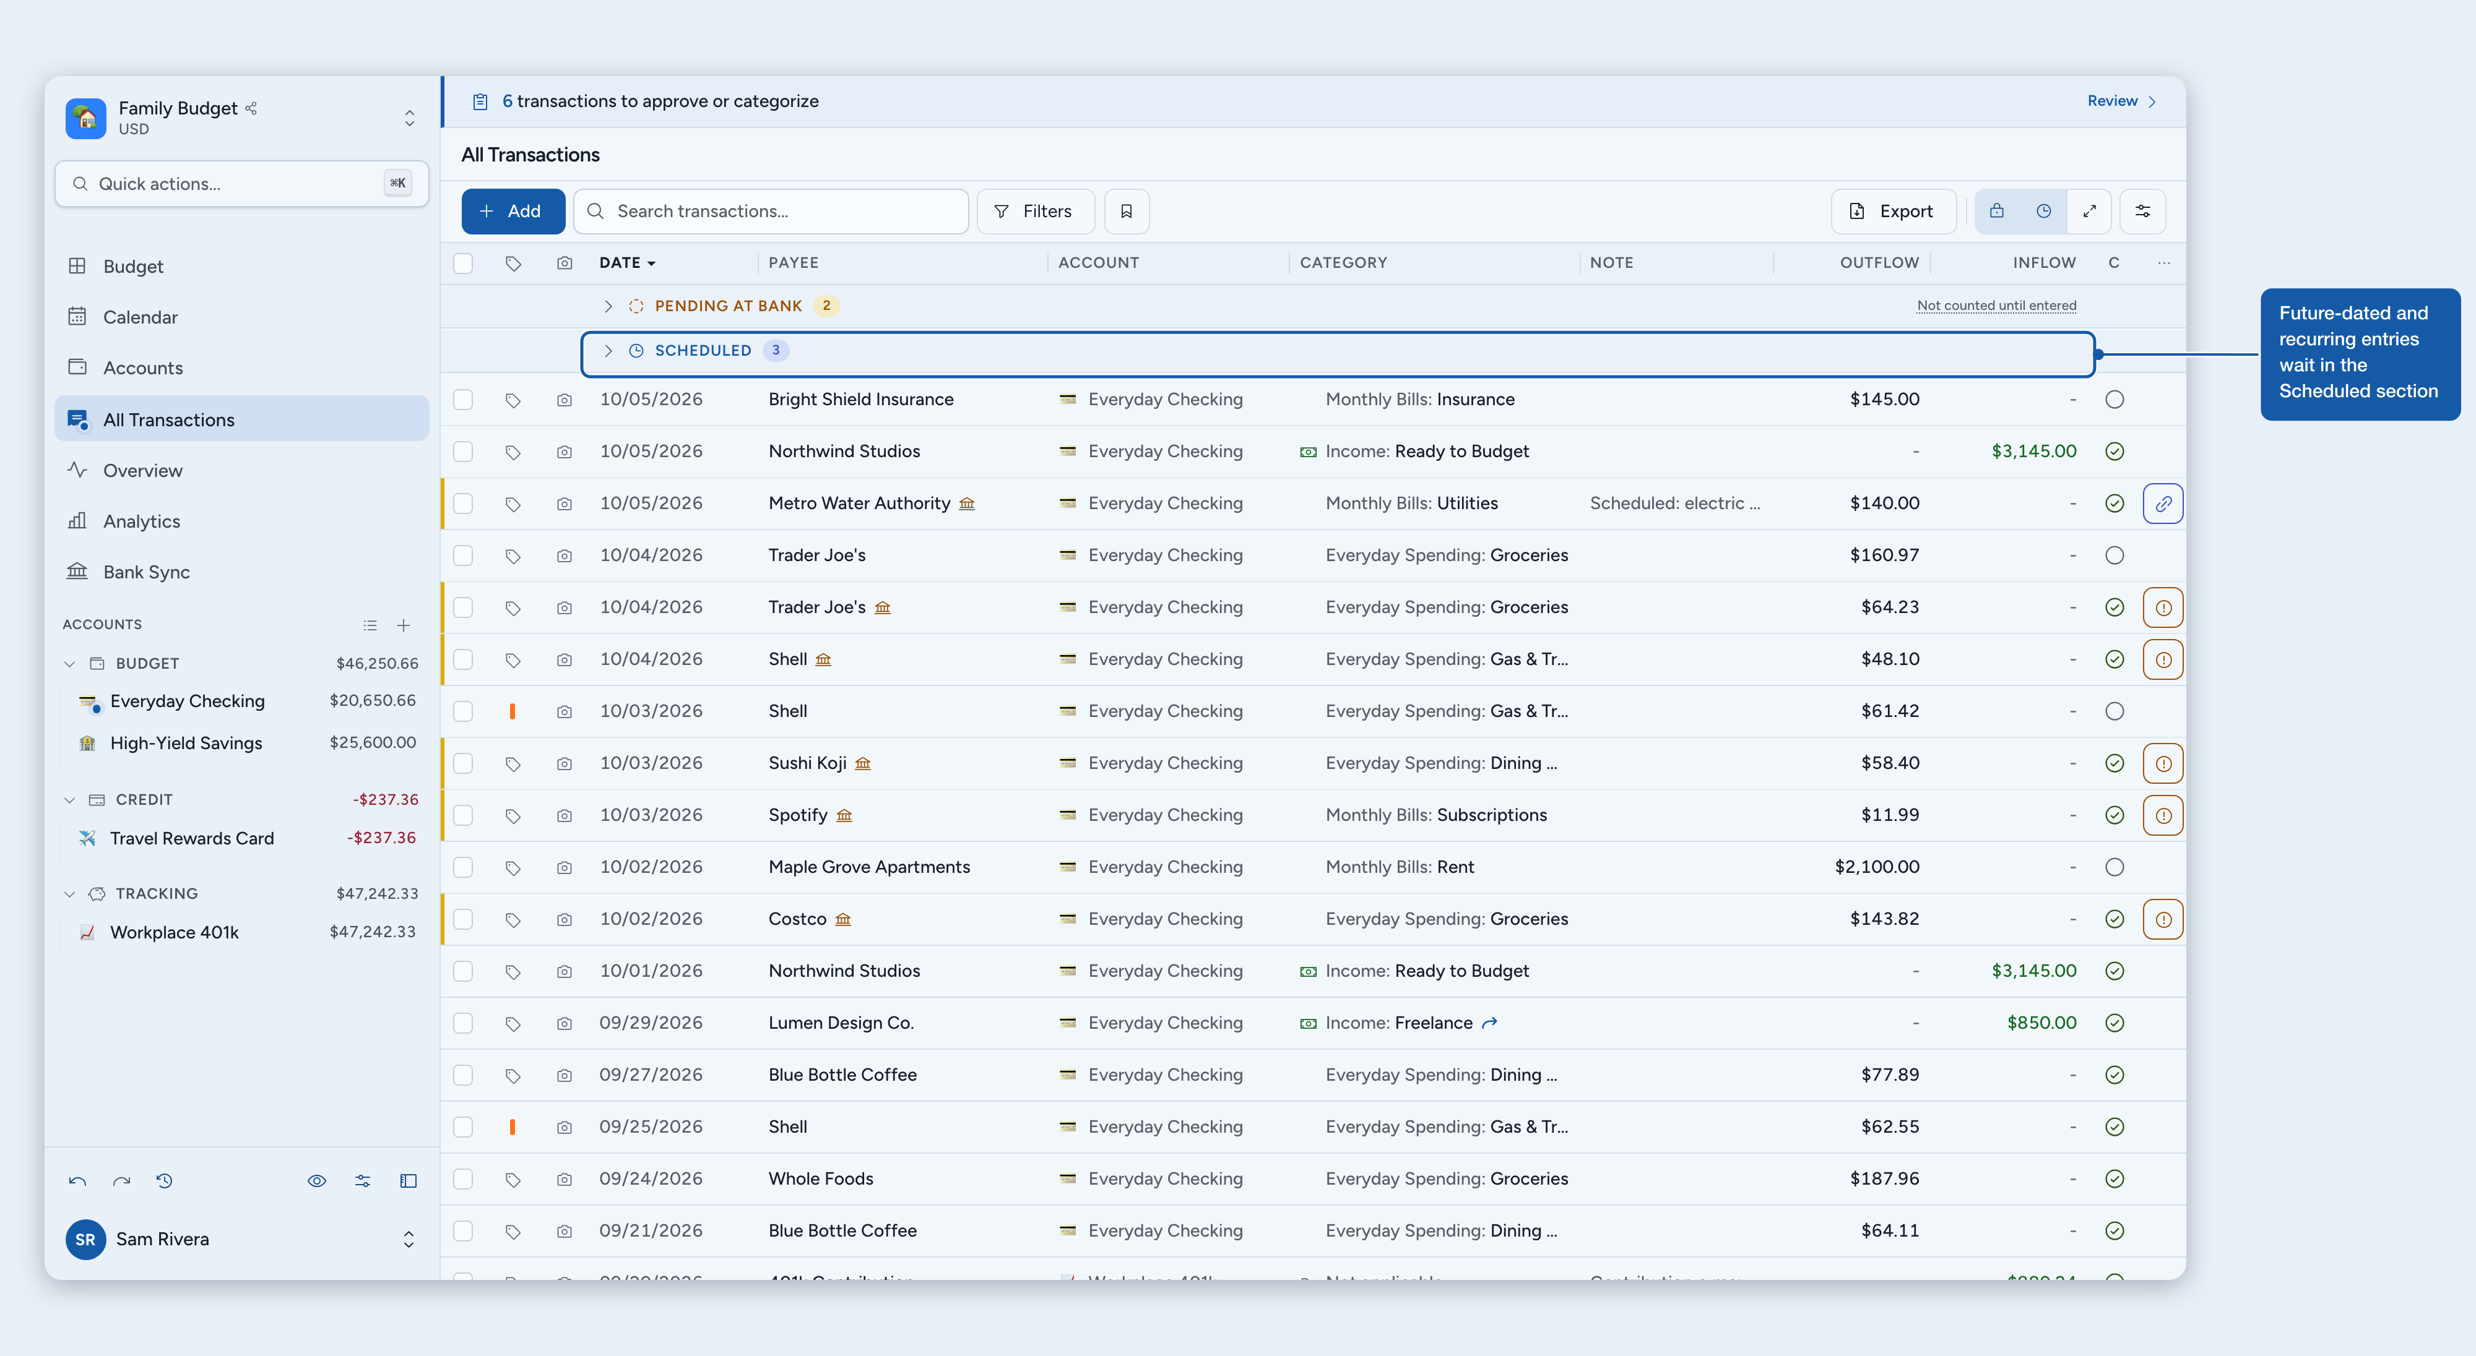
Task: Click the expand fullscreen arrows icon
Action: click(x=2090, y=212)
